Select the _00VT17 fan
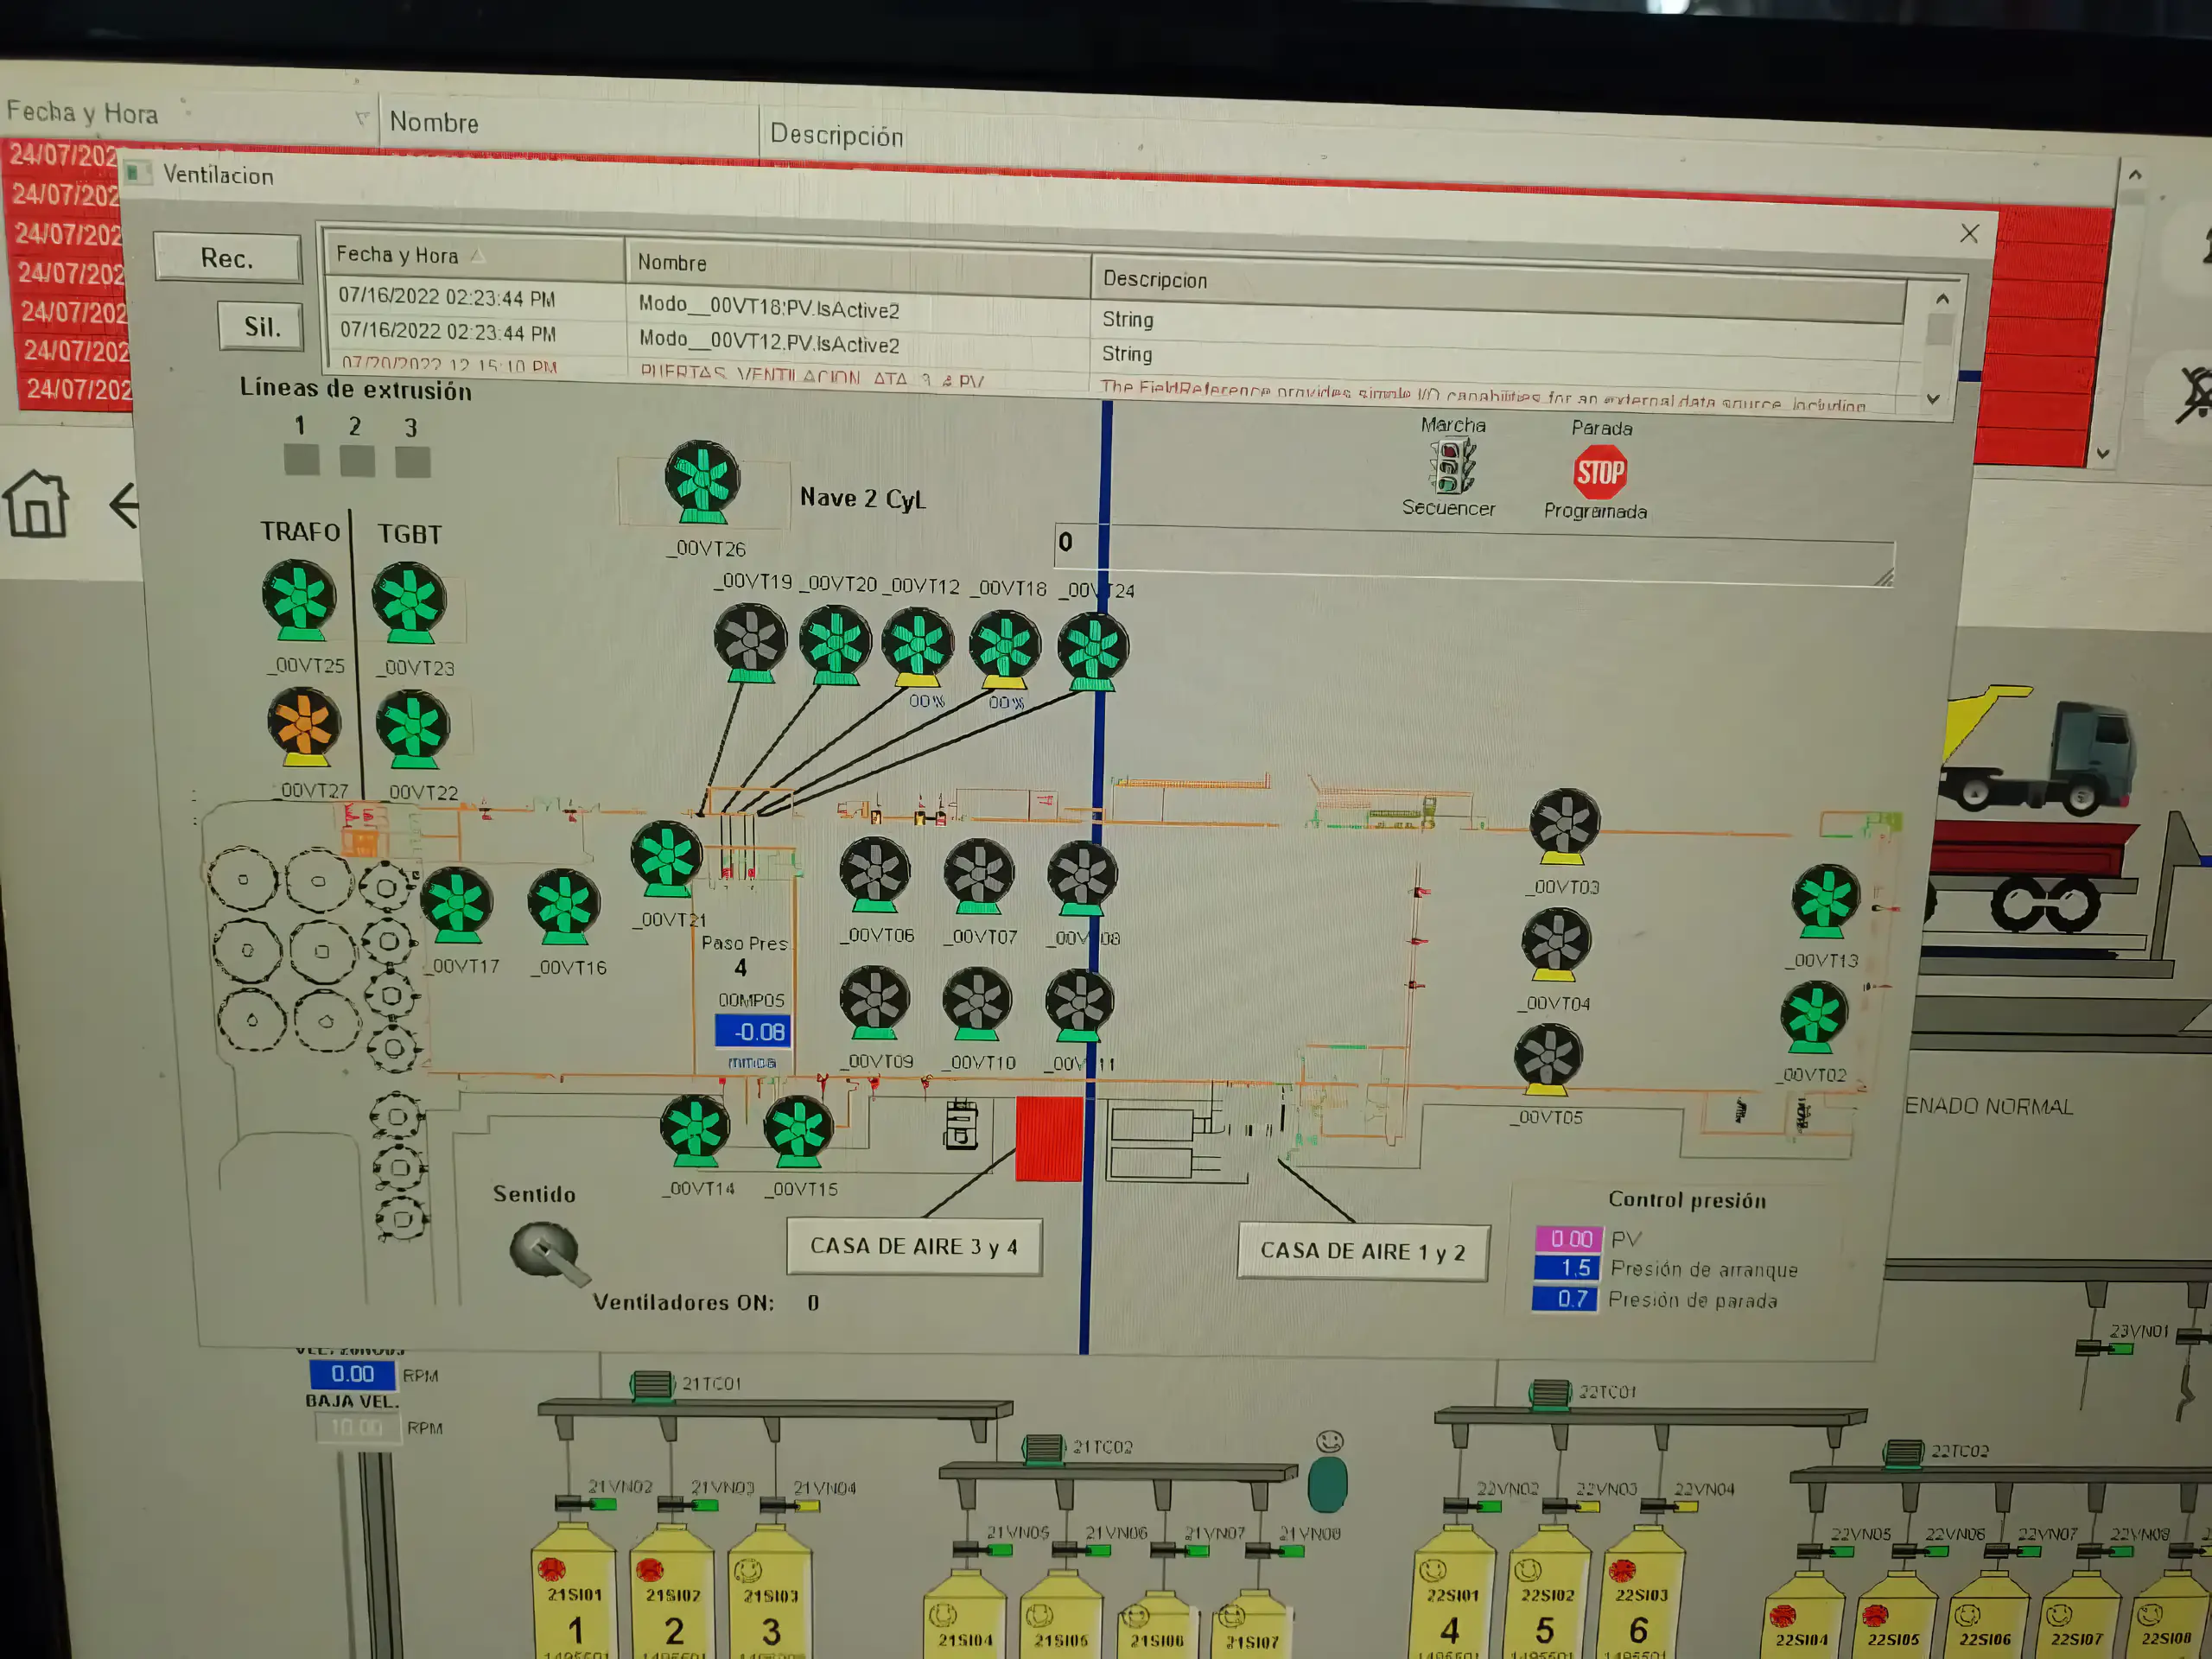 point(456,905)
